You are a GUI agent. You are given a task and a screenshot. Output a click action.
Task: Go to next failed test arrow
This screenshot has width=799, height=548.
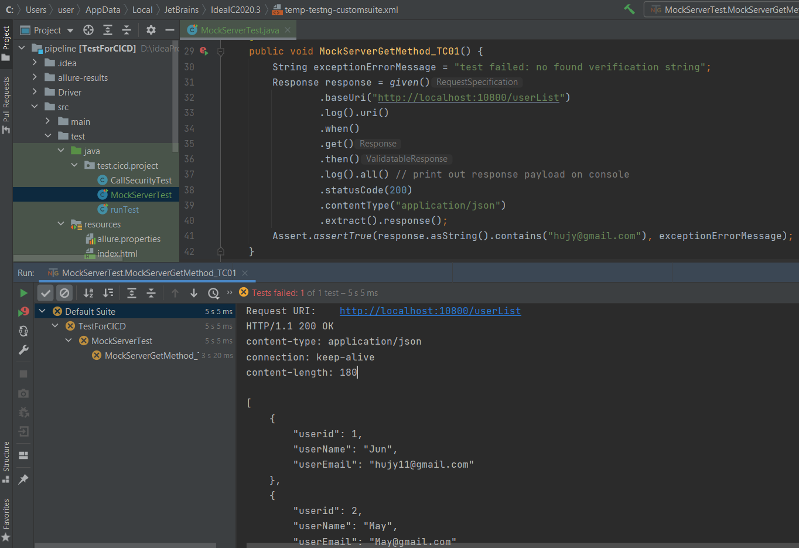click(194, 293)
